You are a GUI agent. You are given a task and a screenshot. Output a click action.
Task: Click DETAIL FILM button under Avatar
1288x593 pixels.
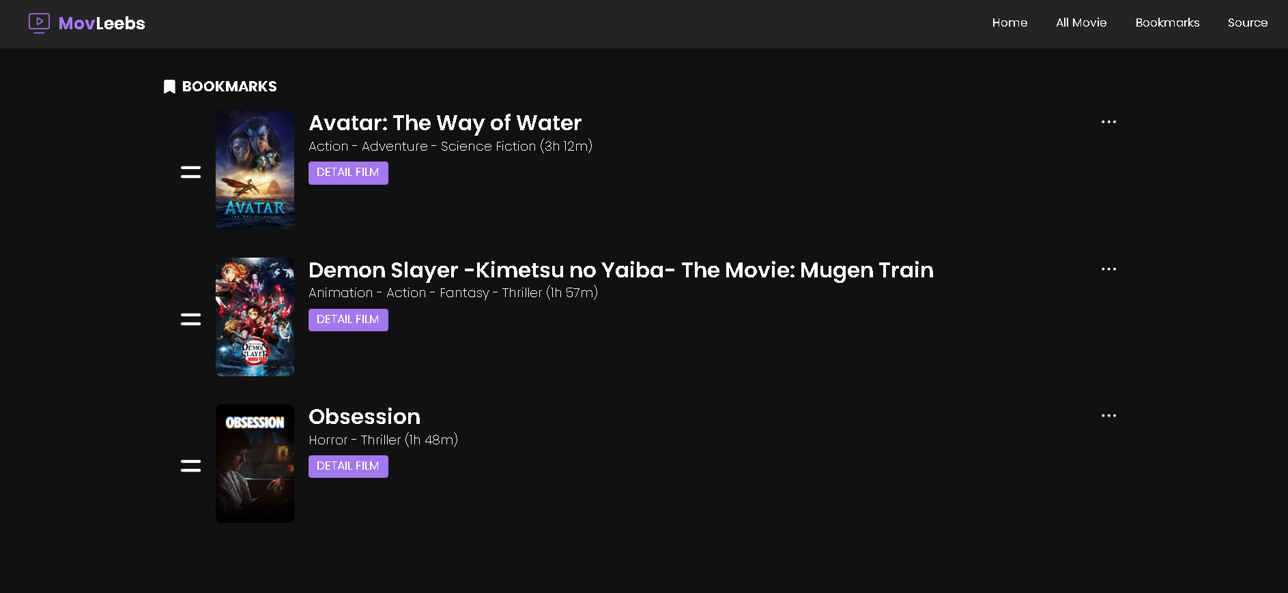[348, 173]
